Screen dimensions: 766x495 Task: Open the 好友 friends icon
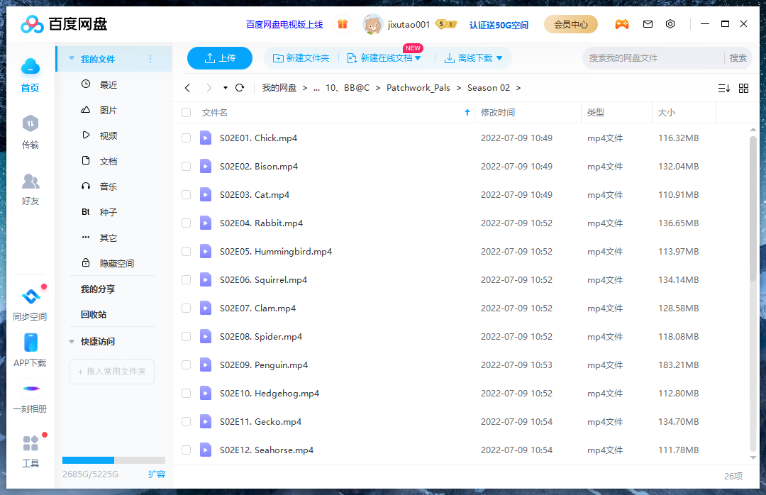coord(30,182)
